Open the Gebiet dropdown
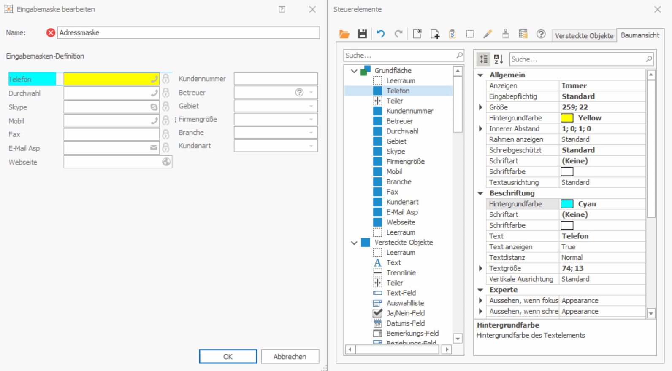The width and height of the screenshot is (672, 371). [311, 106]
